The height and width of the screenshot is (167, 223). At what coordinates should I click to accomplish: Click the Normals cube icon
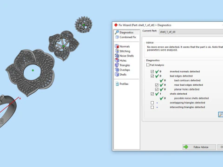pyautogui.click(x=117, y=46)
